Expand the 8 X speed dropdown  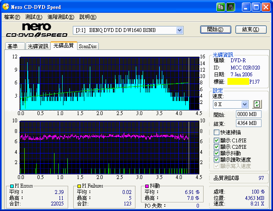[244, 104]
